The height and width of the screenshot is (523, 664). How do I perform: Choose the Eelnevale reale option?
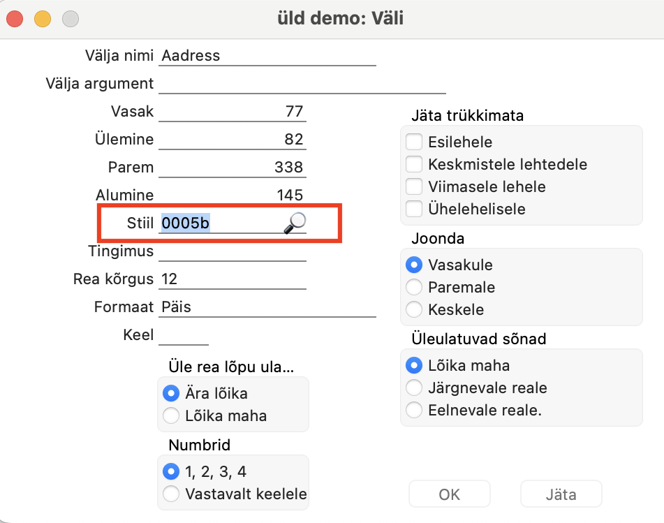(415, 411)
